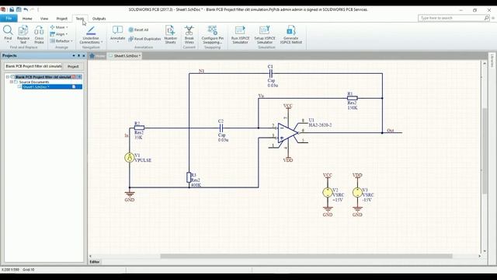Click the Undo arrow in title bar
The height and width of the screenshot is (280, 497).
26,9
